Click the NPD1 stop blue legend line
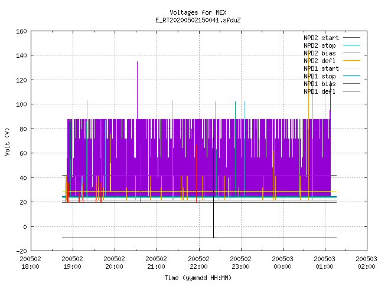 (x=351, y=76)
